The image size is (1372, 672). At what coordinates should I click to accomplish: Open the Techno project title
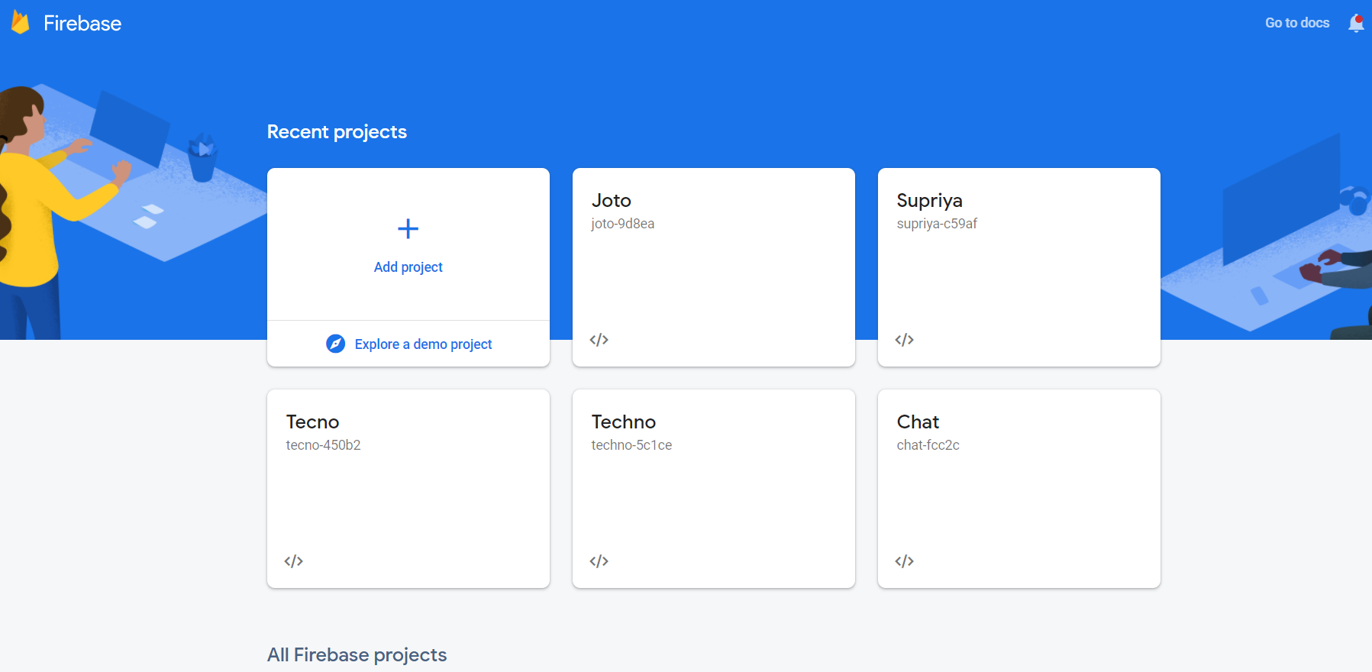point(624,422)
